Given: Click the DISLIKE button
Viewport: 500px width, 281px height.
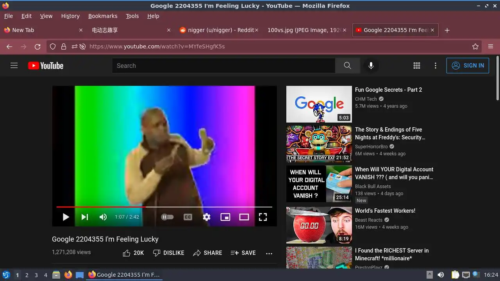Looking at the screenshot, I should tap(168, 253).
